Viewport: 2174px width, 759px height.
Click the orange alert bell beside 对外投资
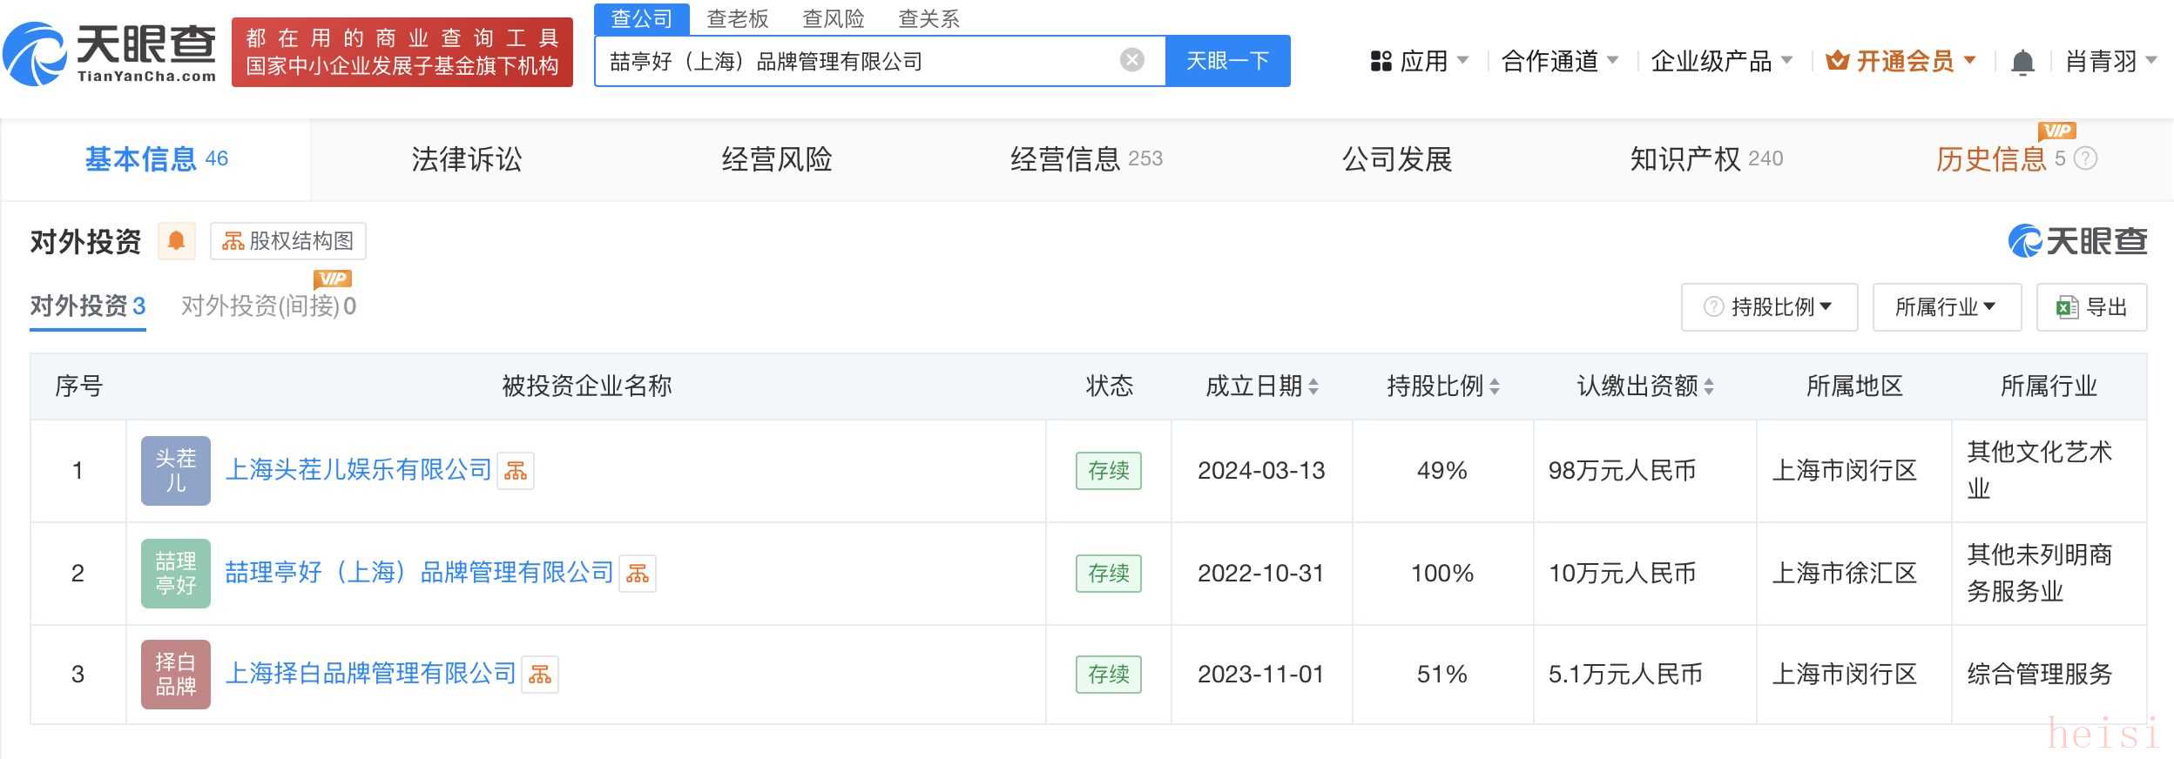[x=176, y=241]
